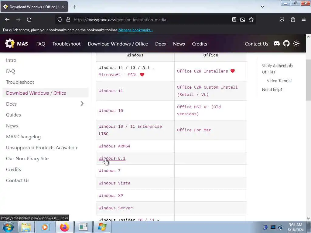Open a new tab with plus button
This screenshot has height=233, width=311.
pyautogui.click(x=74, y=7)
